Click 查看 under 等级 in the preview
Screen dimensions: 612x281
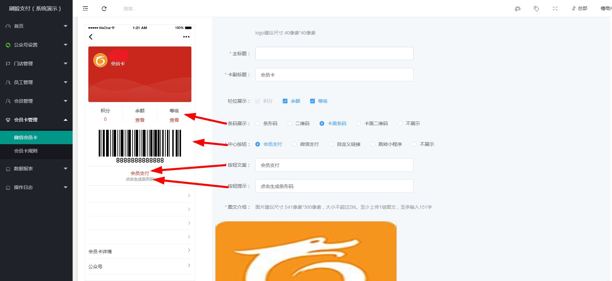(174, 120)
